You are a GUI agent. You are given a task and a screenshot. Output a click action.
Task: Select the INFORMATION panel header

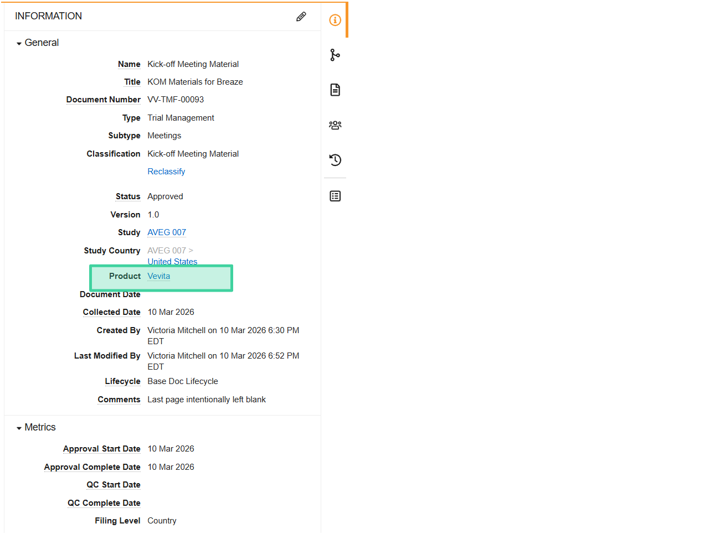49,17
